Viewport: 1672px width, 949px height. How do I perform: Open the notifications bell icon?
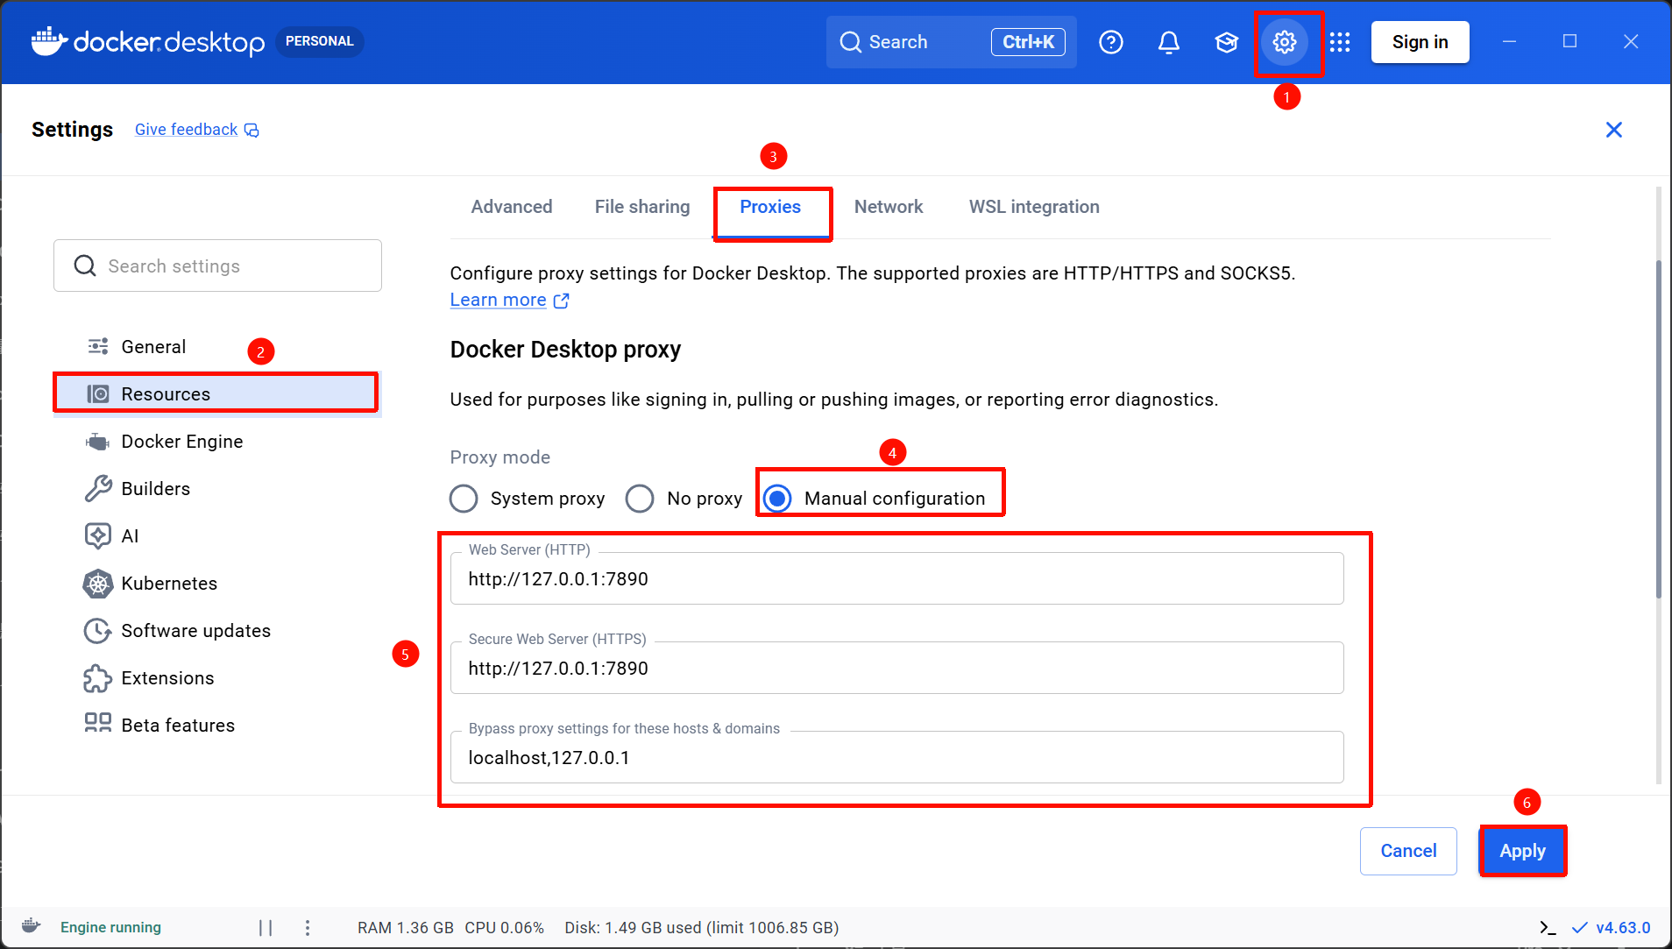coord(1169,42)
